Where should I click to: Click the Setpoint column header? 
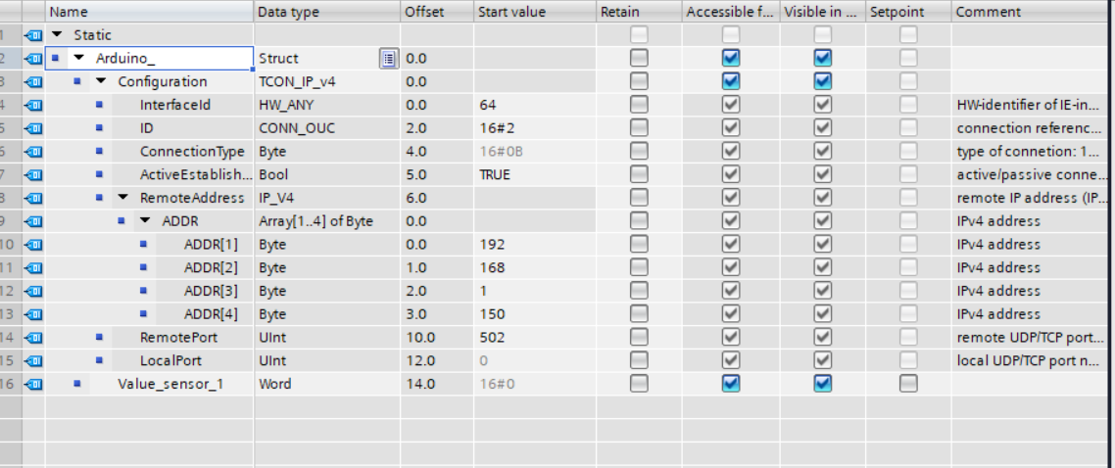pos(908,12)
